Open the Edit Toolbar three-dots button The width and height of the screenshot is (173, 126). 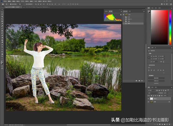coord(2,59)
